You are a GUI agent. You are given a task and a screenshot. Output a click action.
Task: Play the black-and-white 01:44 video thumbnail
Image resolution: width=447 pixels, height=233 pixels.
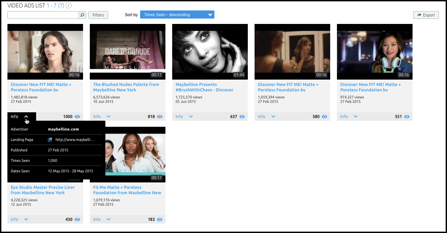pyautogui.click(x=210, y=52)
